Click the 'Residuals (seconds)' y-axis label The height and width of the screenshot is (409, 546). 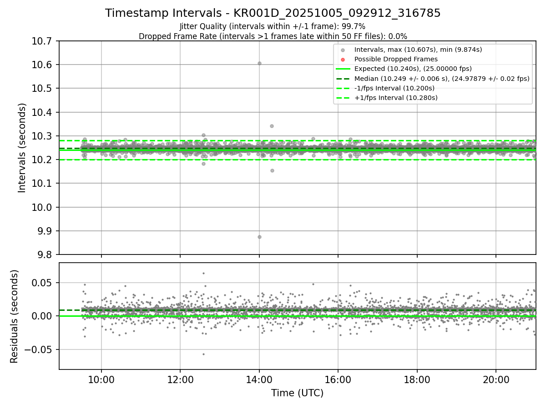click(x=15, y=316)
